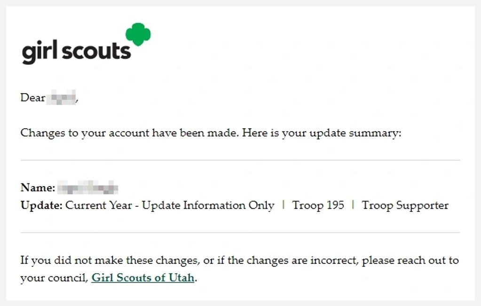The image size is (481, 306).
Task: Click the "Troop 195" text
Action: pos(318,205)
